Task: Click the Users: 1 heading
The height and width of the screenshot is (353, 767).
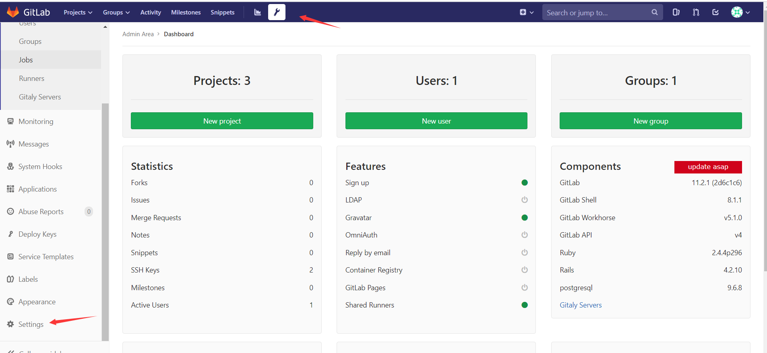Action: coord(436,81)
